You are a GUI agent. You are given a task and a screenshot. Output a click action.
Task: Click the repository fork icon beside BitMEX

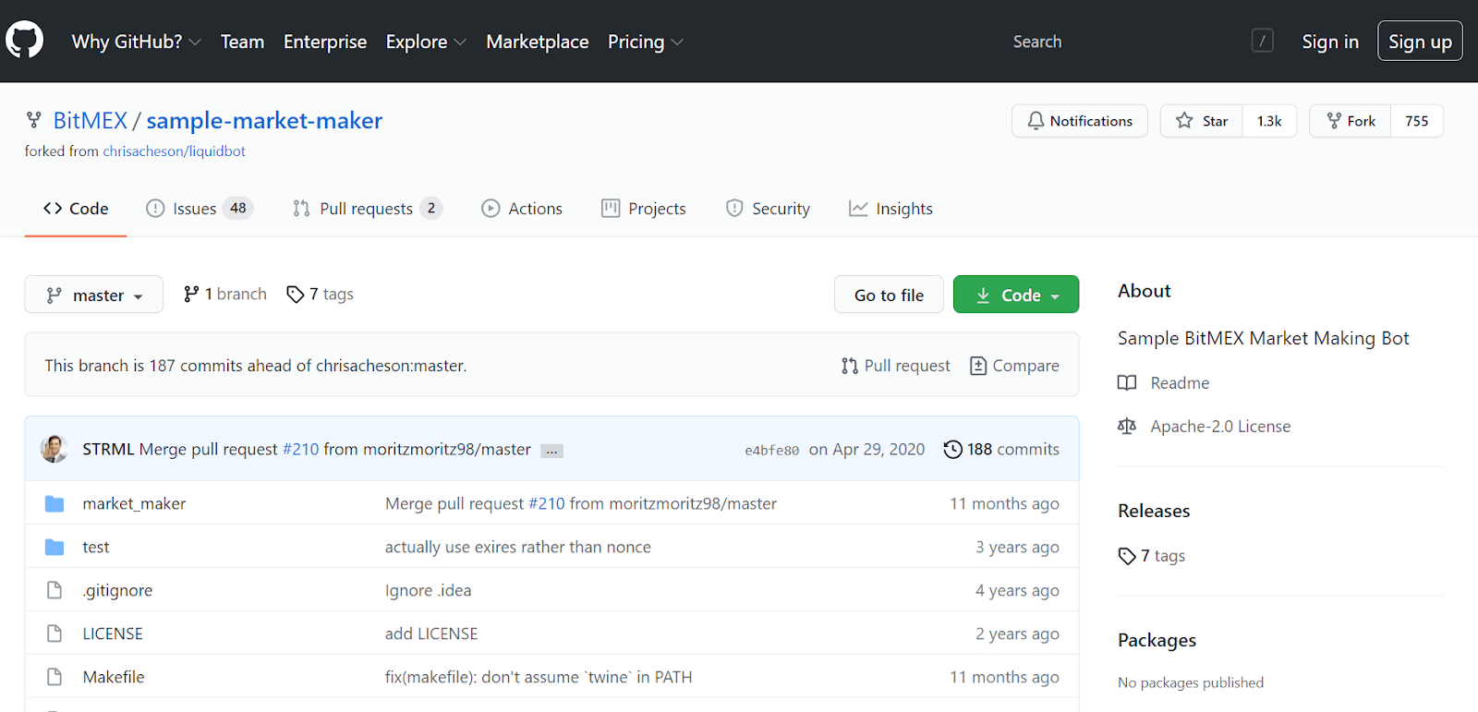pyautogui.click(x=34, y=120)
